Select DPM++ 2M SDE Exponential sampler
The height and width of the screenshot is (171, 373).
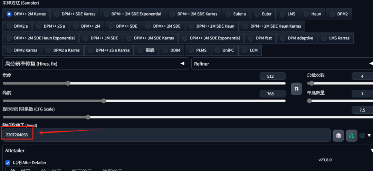133,14
